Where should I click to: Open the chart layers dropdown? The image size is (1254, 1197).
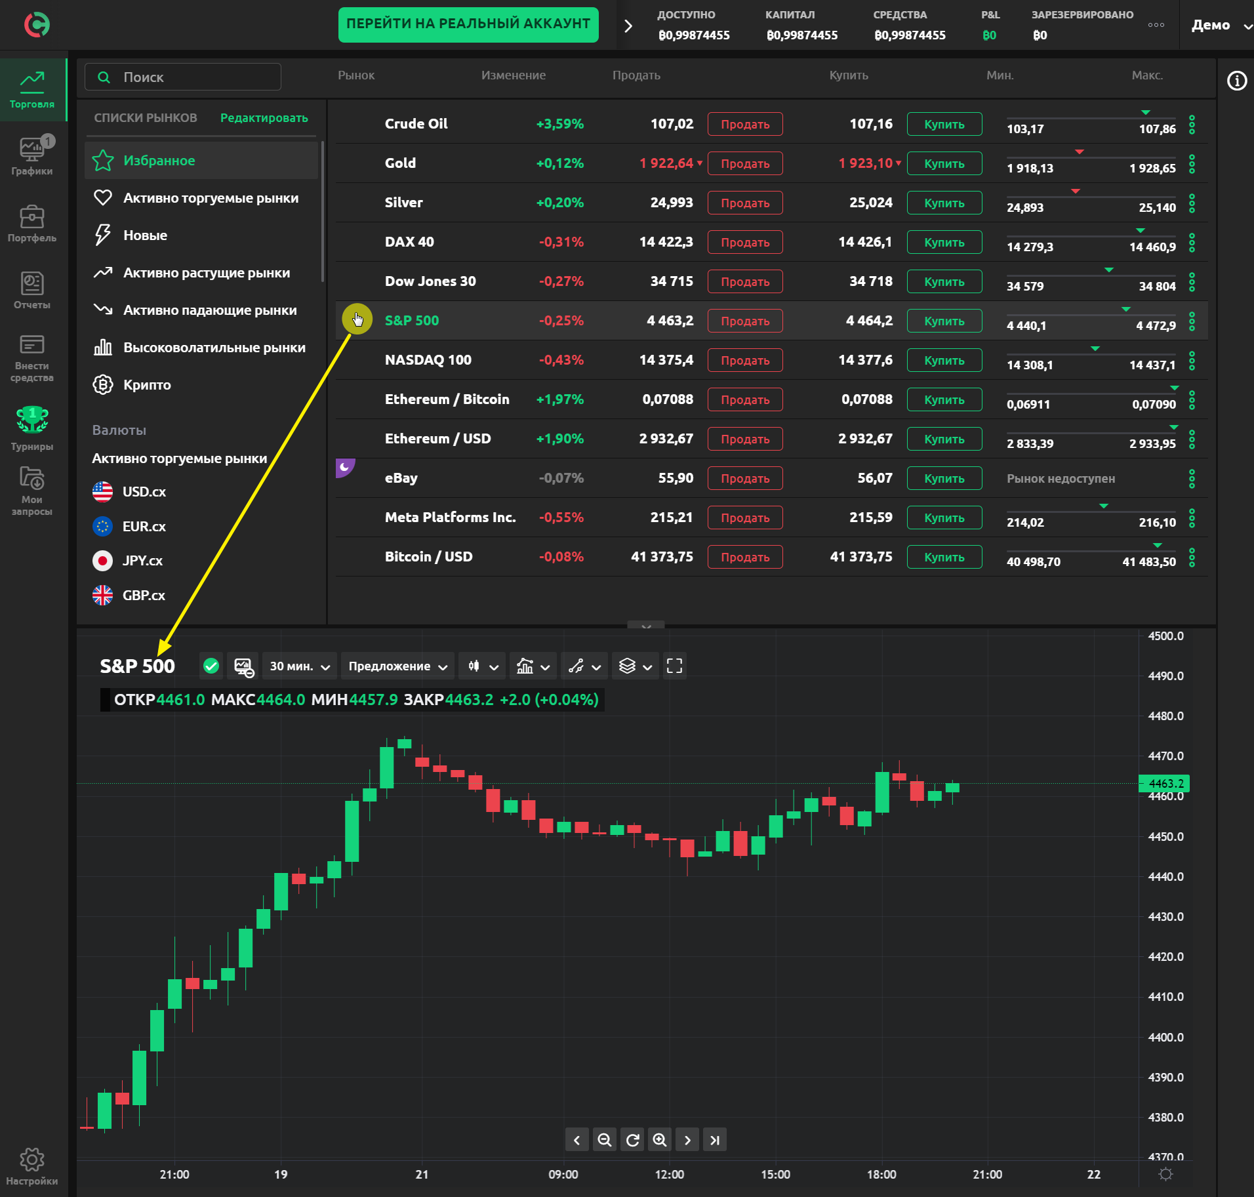coord(636,666)
